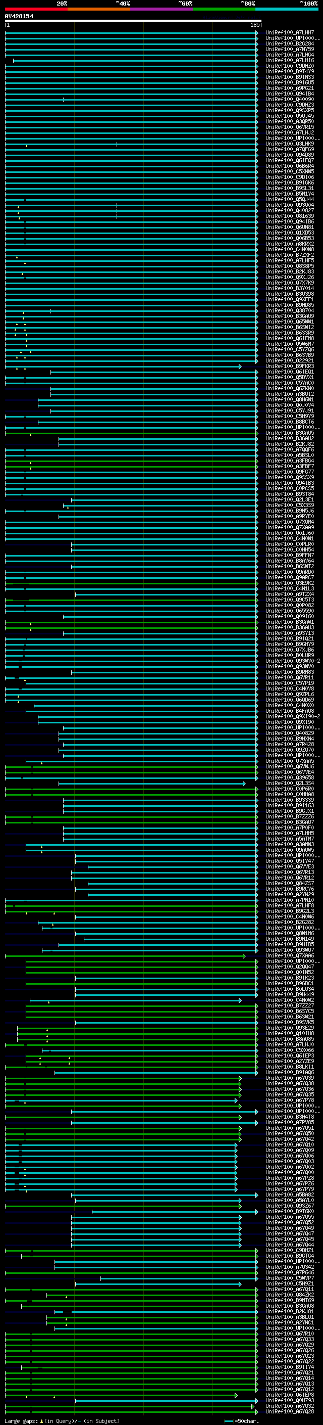Click the orange ~40% identity legend bar
323x1425 pixels.
[x=99, y=9]
